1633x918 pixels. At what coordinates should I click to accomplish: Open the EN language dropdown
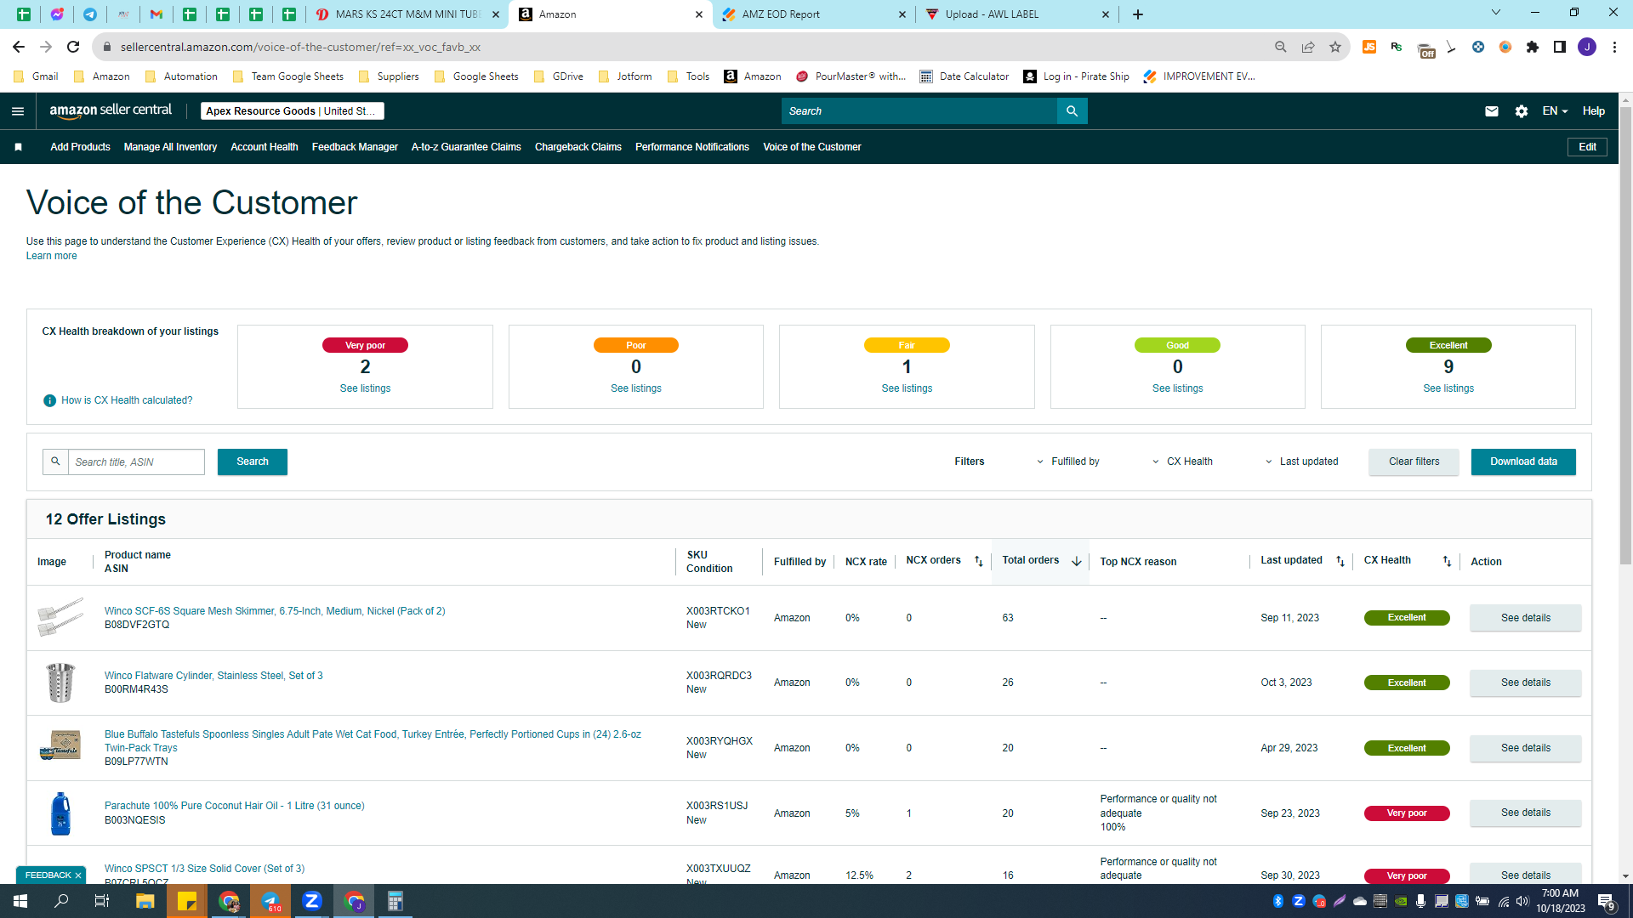(x=1555, y=111)
